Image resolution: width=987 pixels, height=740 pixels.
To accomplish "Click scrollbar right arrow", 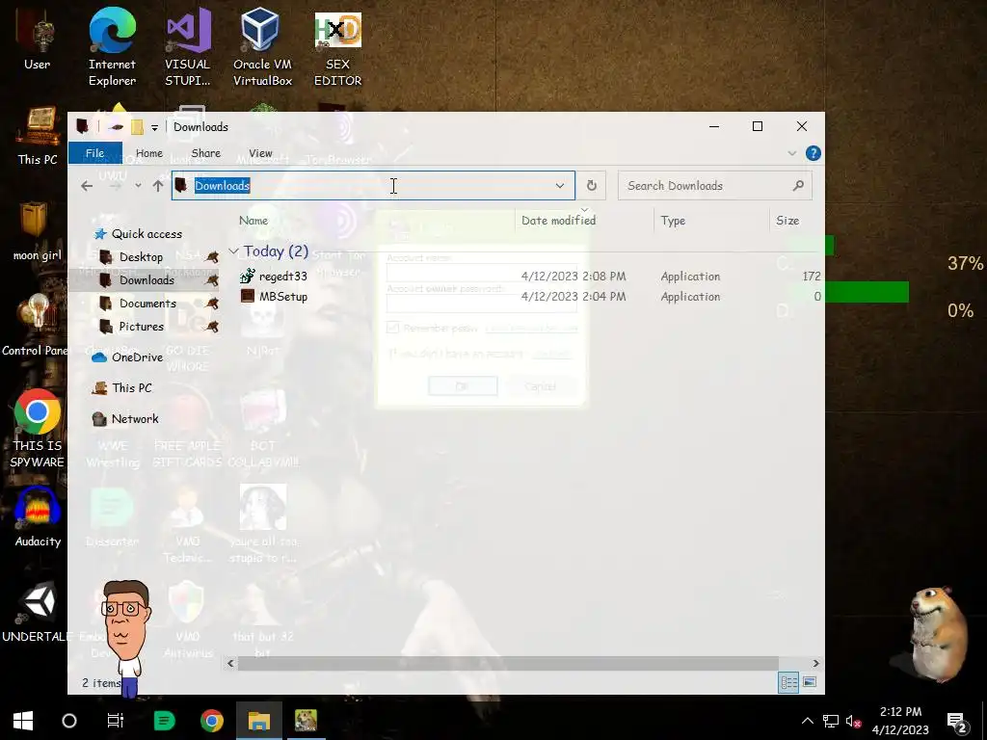I will pyautogui.click(x=815, y=663).
